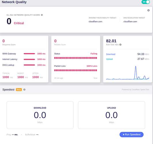Click the 27.67 KB/s upload value
Image resolution: width=153 pixels, height=144 pixels.
pyautogui.click(x=143, y=59)
